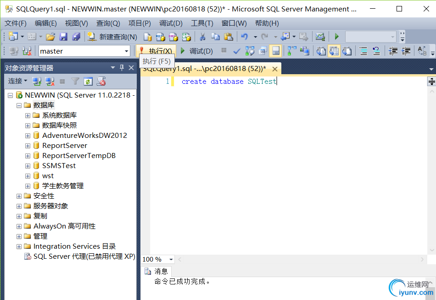The width and height of the screenshot is (436, 300).
Task: Expand the 系统数据库 folder
Action: tap(28, 115)
